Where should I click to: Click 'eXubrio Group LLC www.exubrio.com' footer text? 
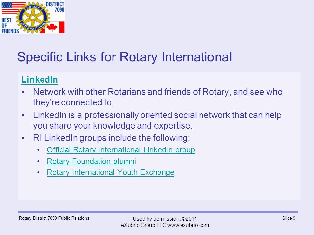(165, 225)
